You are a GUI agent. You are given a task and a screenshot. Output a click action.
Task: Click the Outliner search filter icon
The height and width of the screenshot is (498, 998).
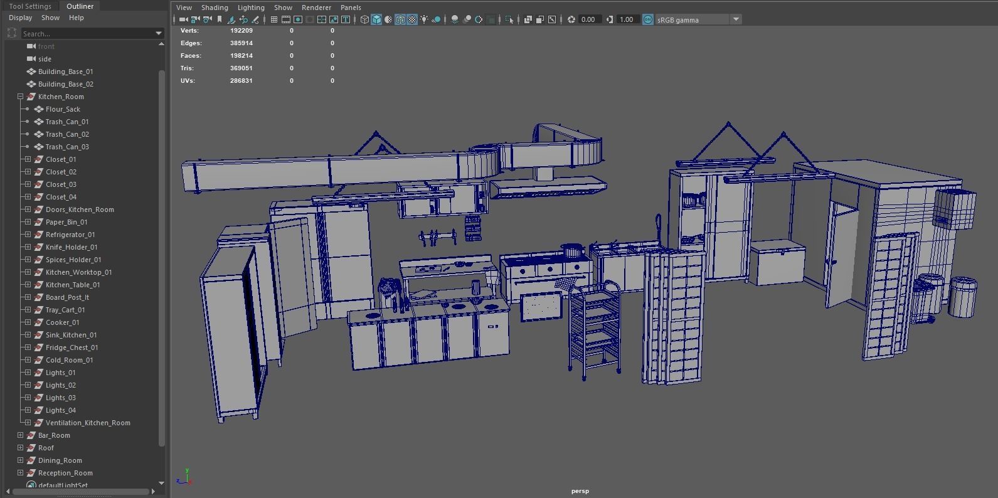[x=12, y=33]
